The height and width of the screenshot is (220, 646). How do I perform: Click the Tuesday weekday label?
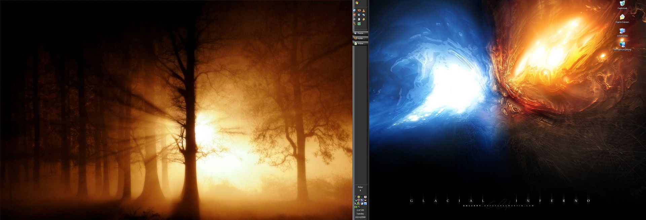360,214
